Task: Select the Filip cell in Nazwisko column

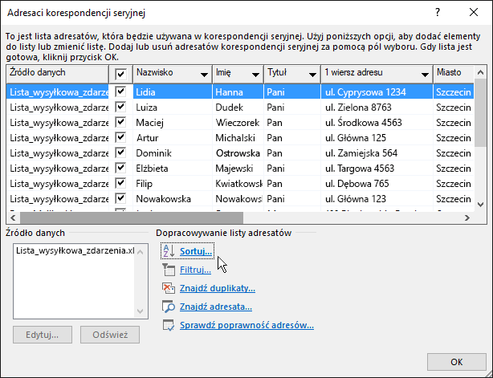Action: [173, 184]
